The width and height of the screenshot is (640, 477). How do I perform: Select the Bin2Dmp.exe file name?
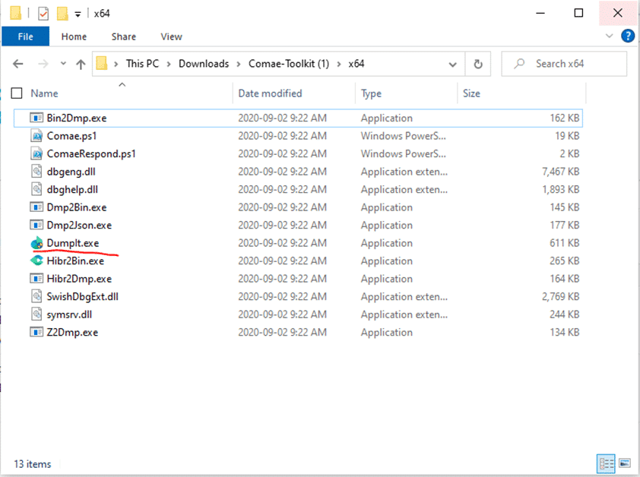pos(77,118)
